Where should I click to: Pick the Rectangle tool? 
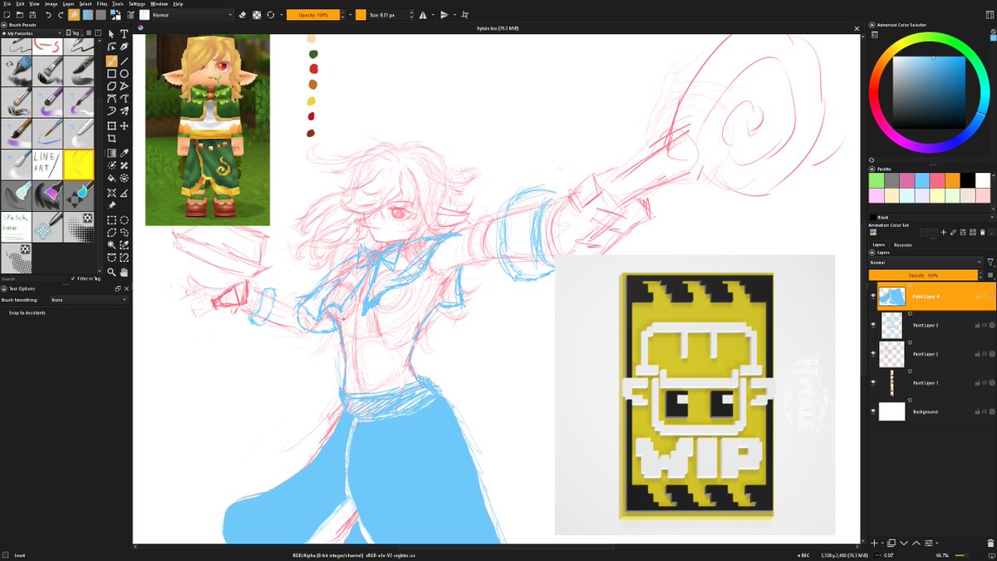(x=111, y=73)
